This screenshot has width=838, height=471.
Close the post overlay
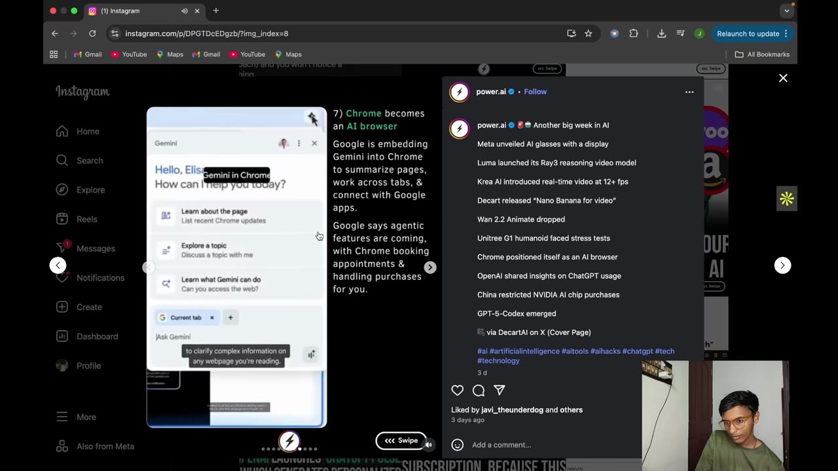click(783, 78)
